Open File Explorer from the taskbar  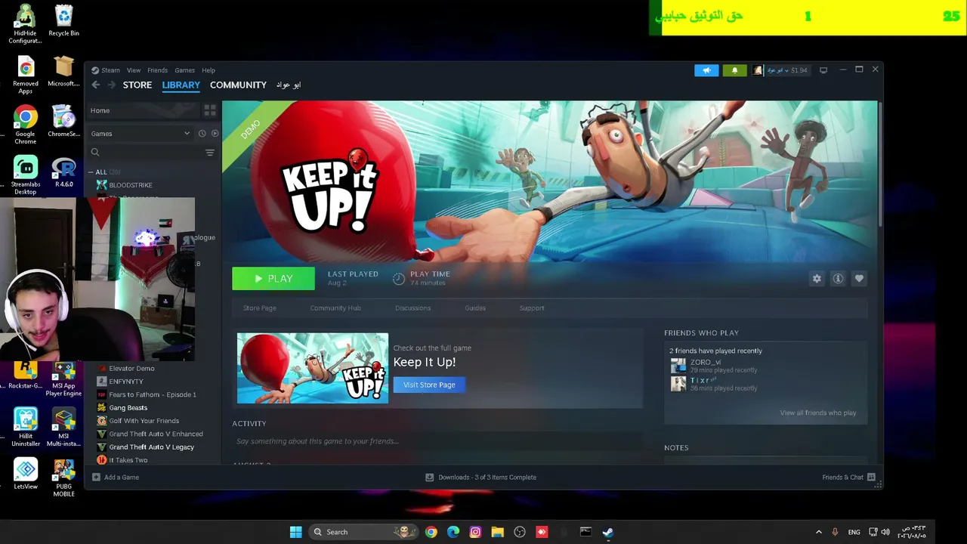[x=497, y=532]
